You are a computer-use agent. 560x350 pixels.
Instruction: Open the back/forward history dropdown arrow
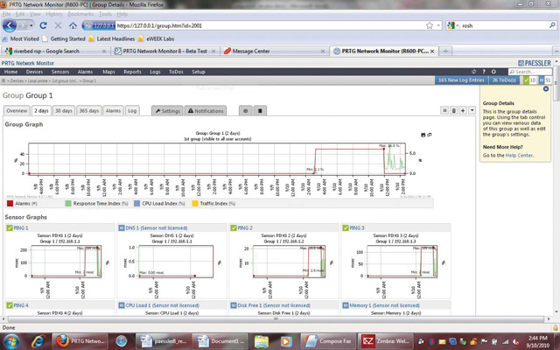click(31, 25)
